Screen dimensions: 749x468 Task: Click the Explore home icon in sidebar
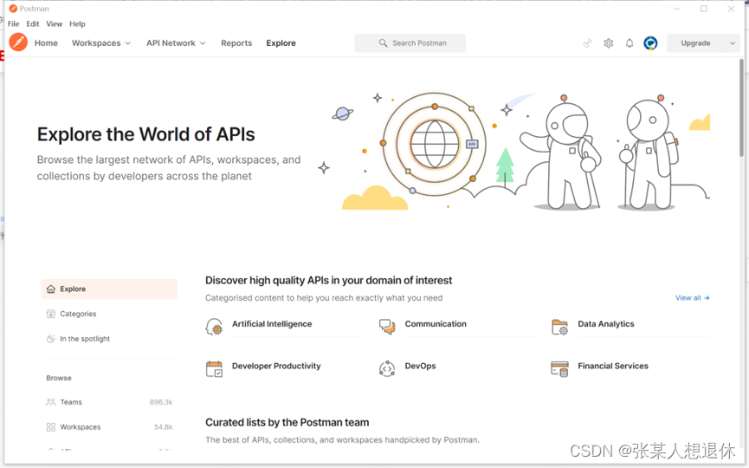pos(51,289)
